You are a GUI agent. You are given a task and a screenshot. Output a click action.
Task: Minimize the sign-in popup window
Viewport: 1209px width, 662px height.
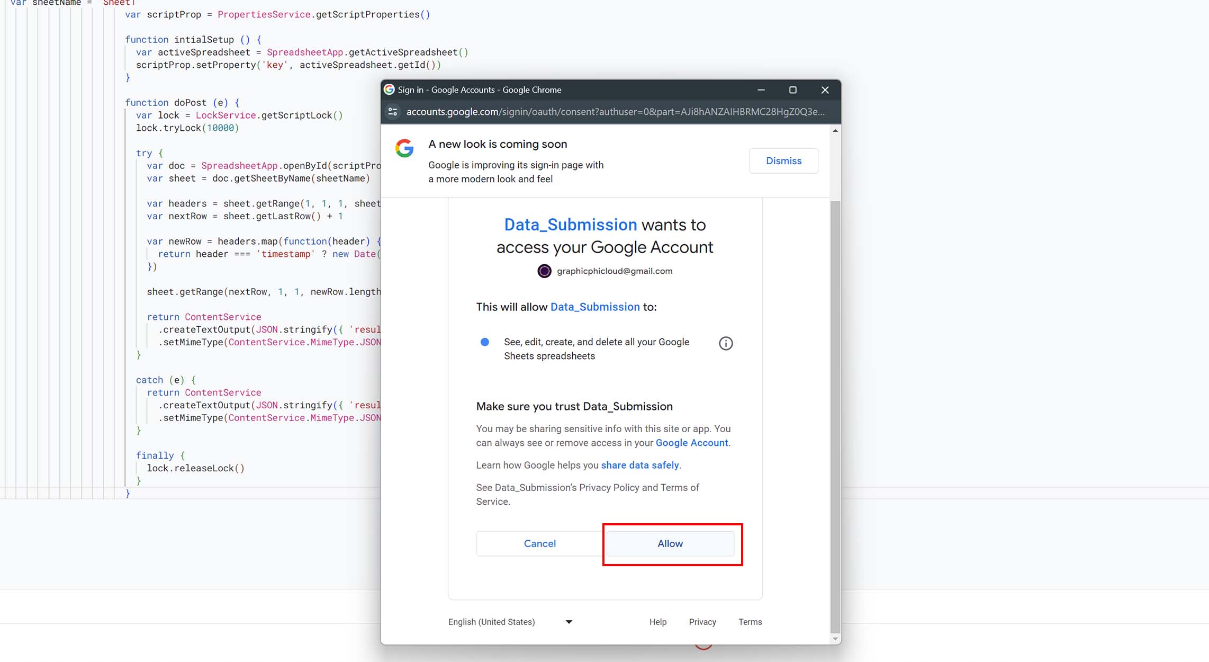761,90
